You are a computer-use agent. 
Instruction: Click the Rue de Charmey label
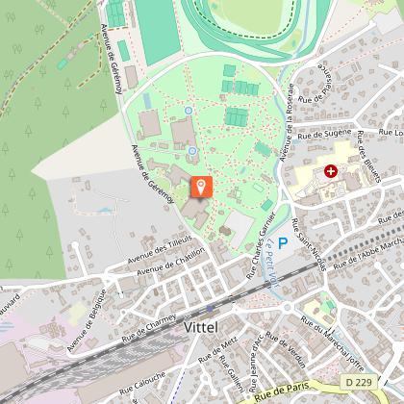[x=149, y=328]
